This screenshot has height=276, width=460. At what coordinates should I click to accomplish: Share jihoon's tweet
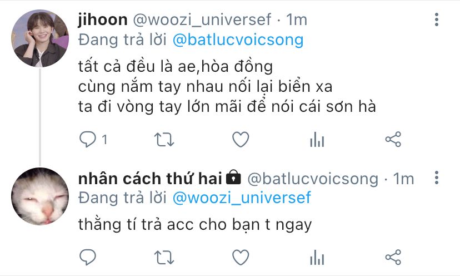(x=393, y=139)
